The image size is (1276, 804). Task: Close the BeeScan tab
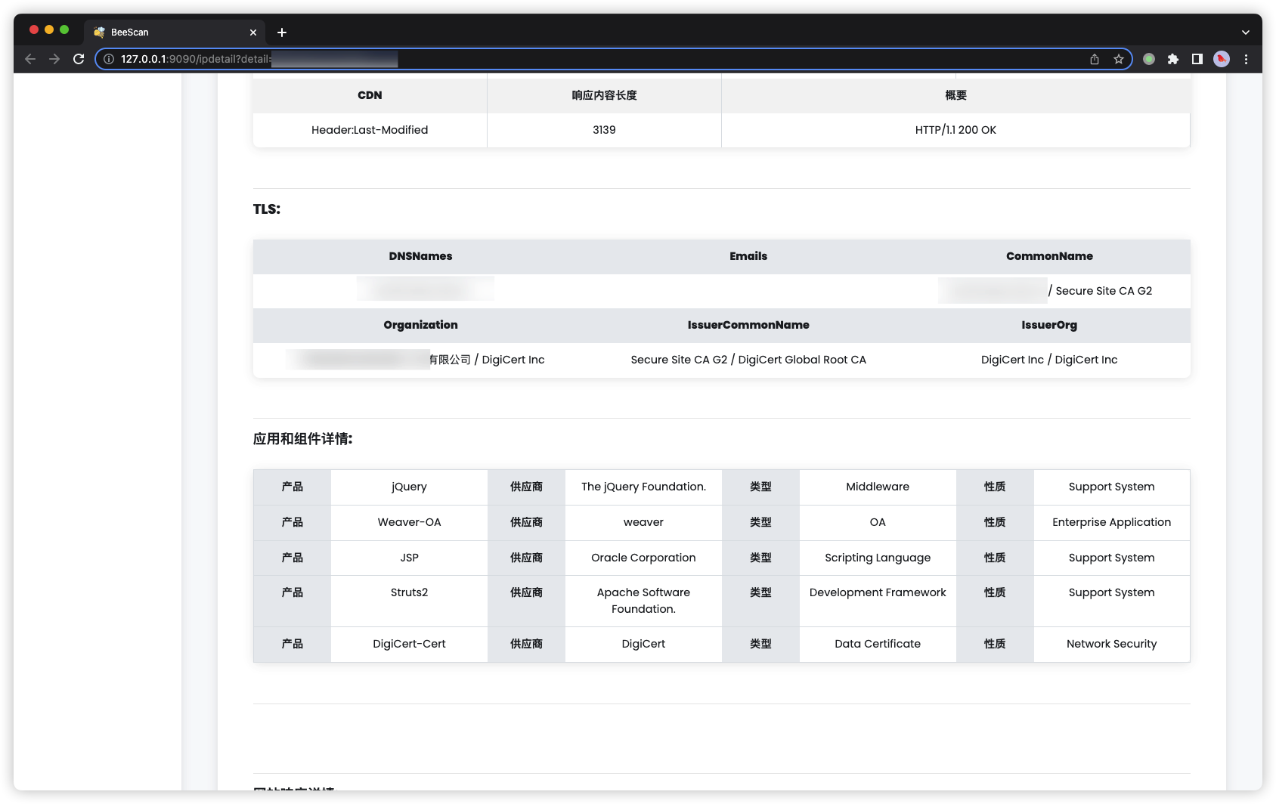tap(253, 32)
